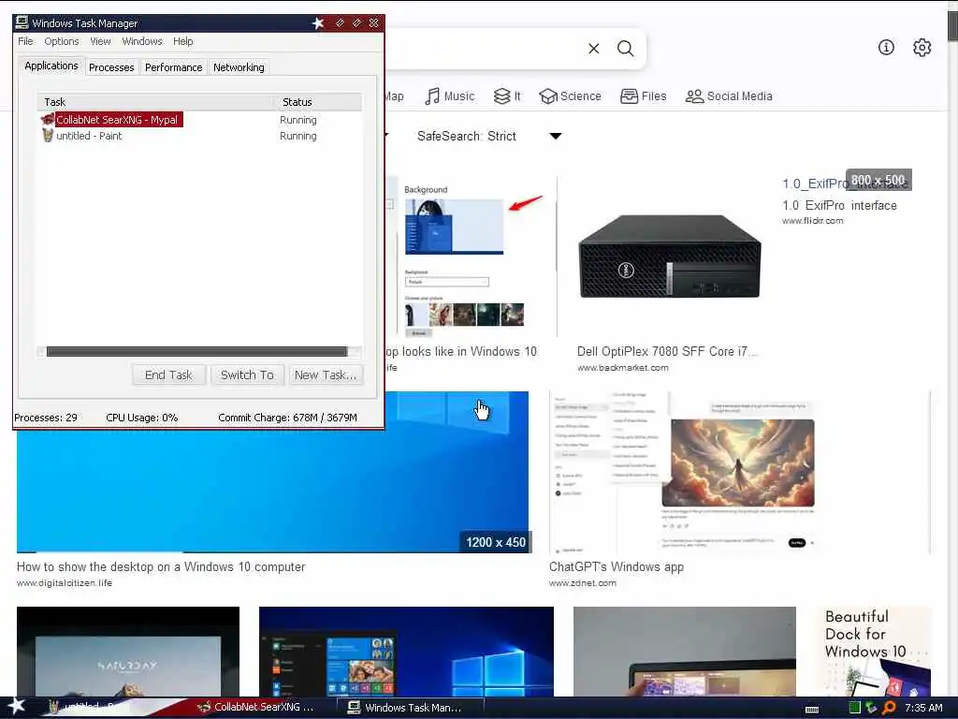Screen dimensions: 958x719
Task: Click the www.backmarket.com source link
Action: 622,367
